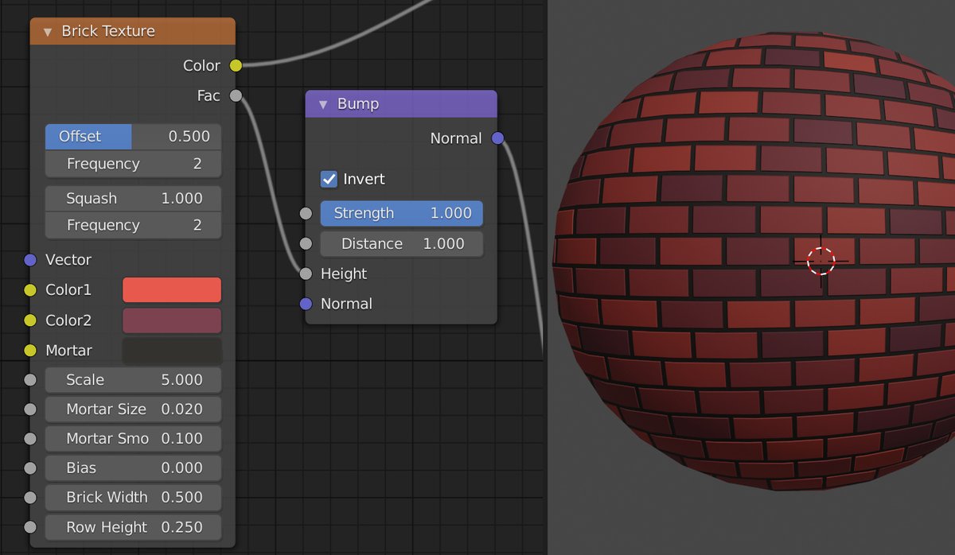Click the Mortar Smooth input socket

pos(30,439)
